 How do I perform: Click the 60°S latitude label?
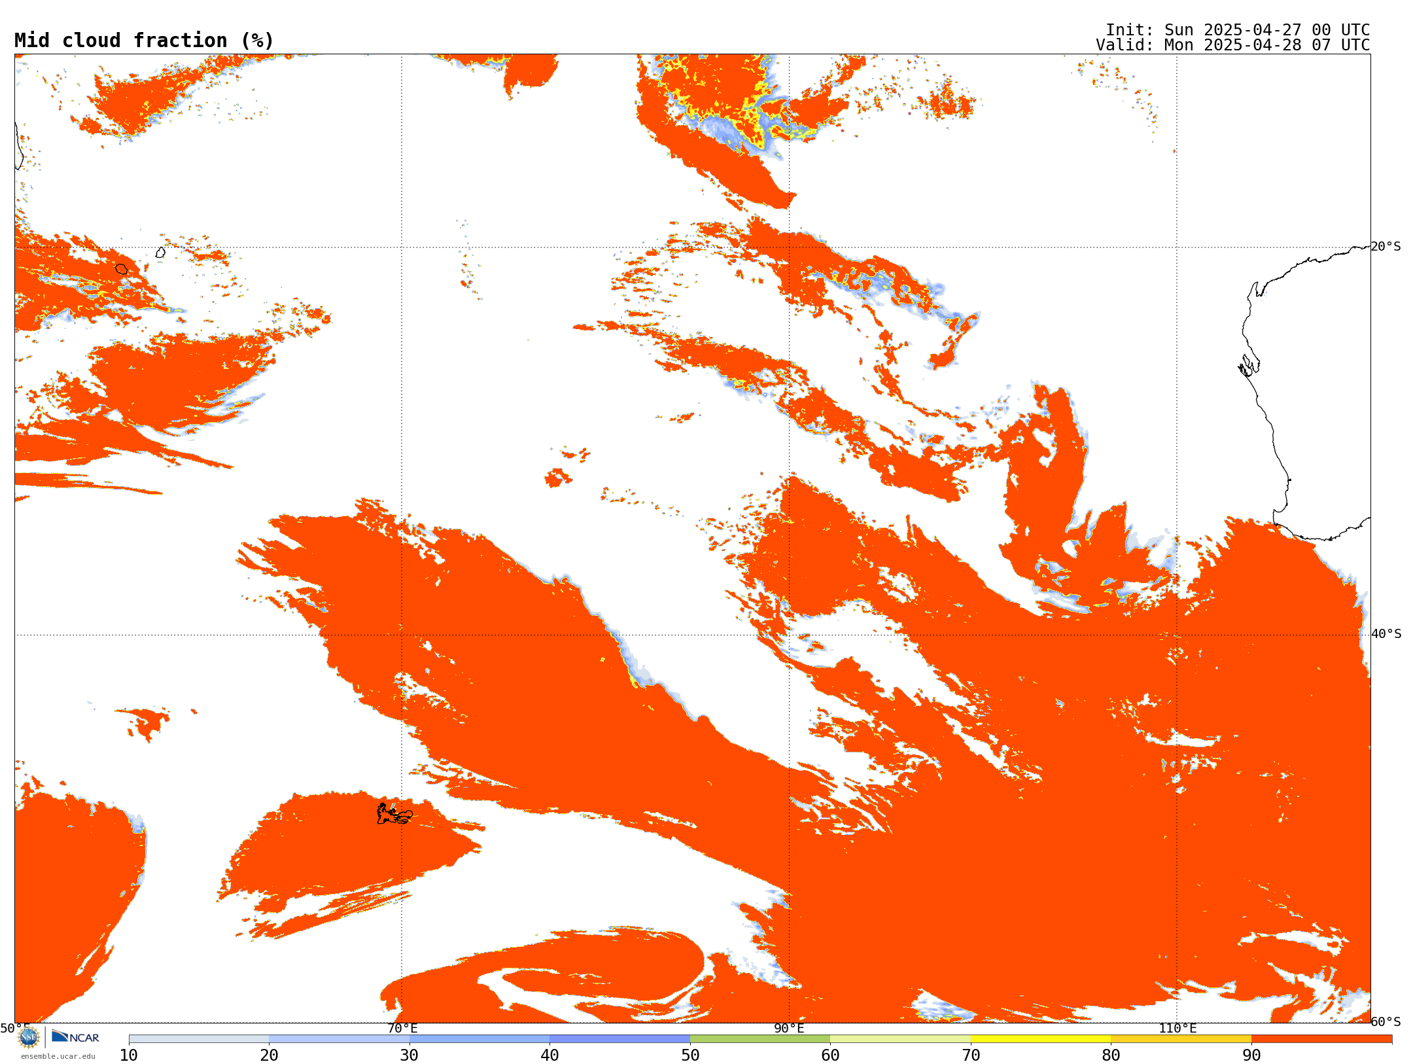[1386, 1021]
